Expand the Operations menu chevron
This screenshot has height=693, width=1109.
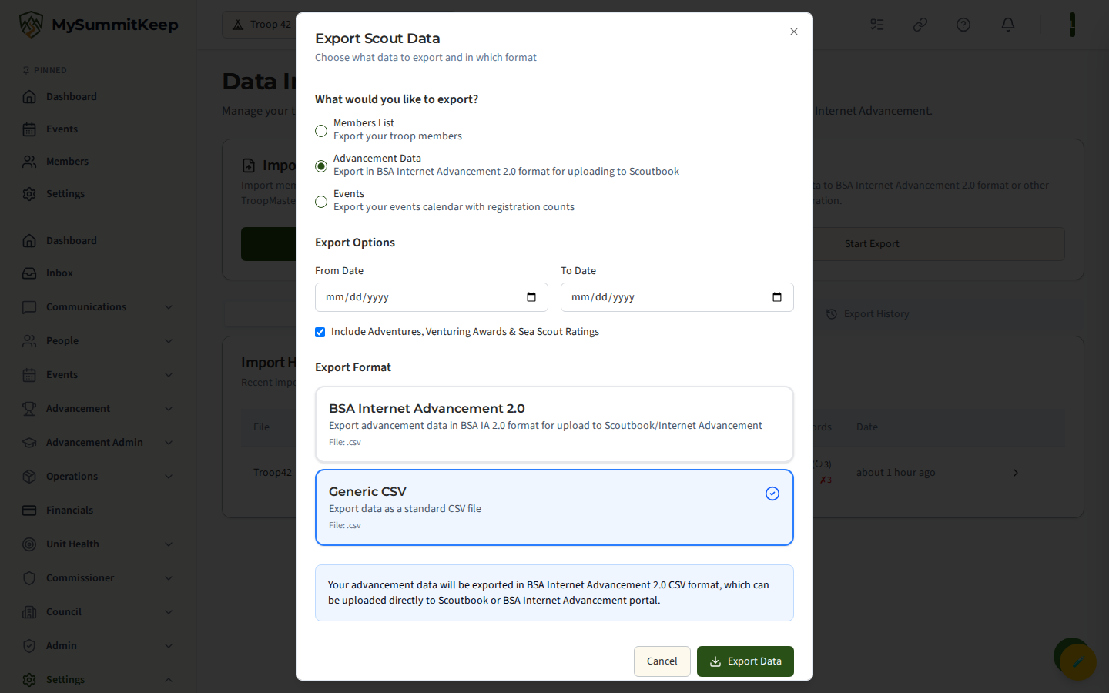pos(169,477)
